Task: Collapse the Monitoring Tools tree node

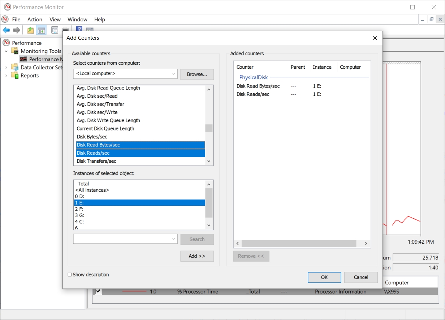Action: point(6,51)
